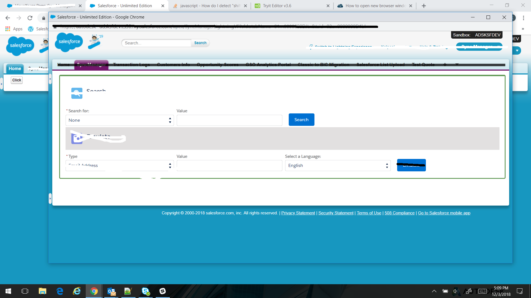Expand the Search for dropdown showing None
This screenshot has width=531, height=298.
(x=119, y=120)
